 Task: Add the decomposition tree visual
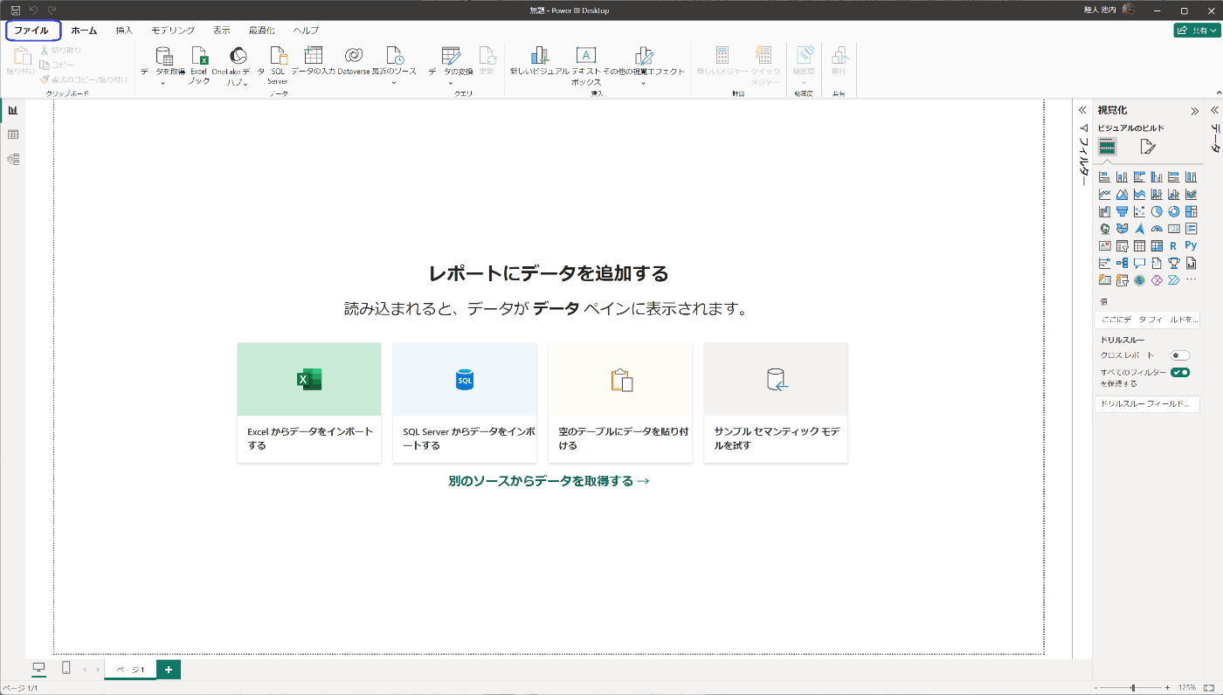point(1122,263)
